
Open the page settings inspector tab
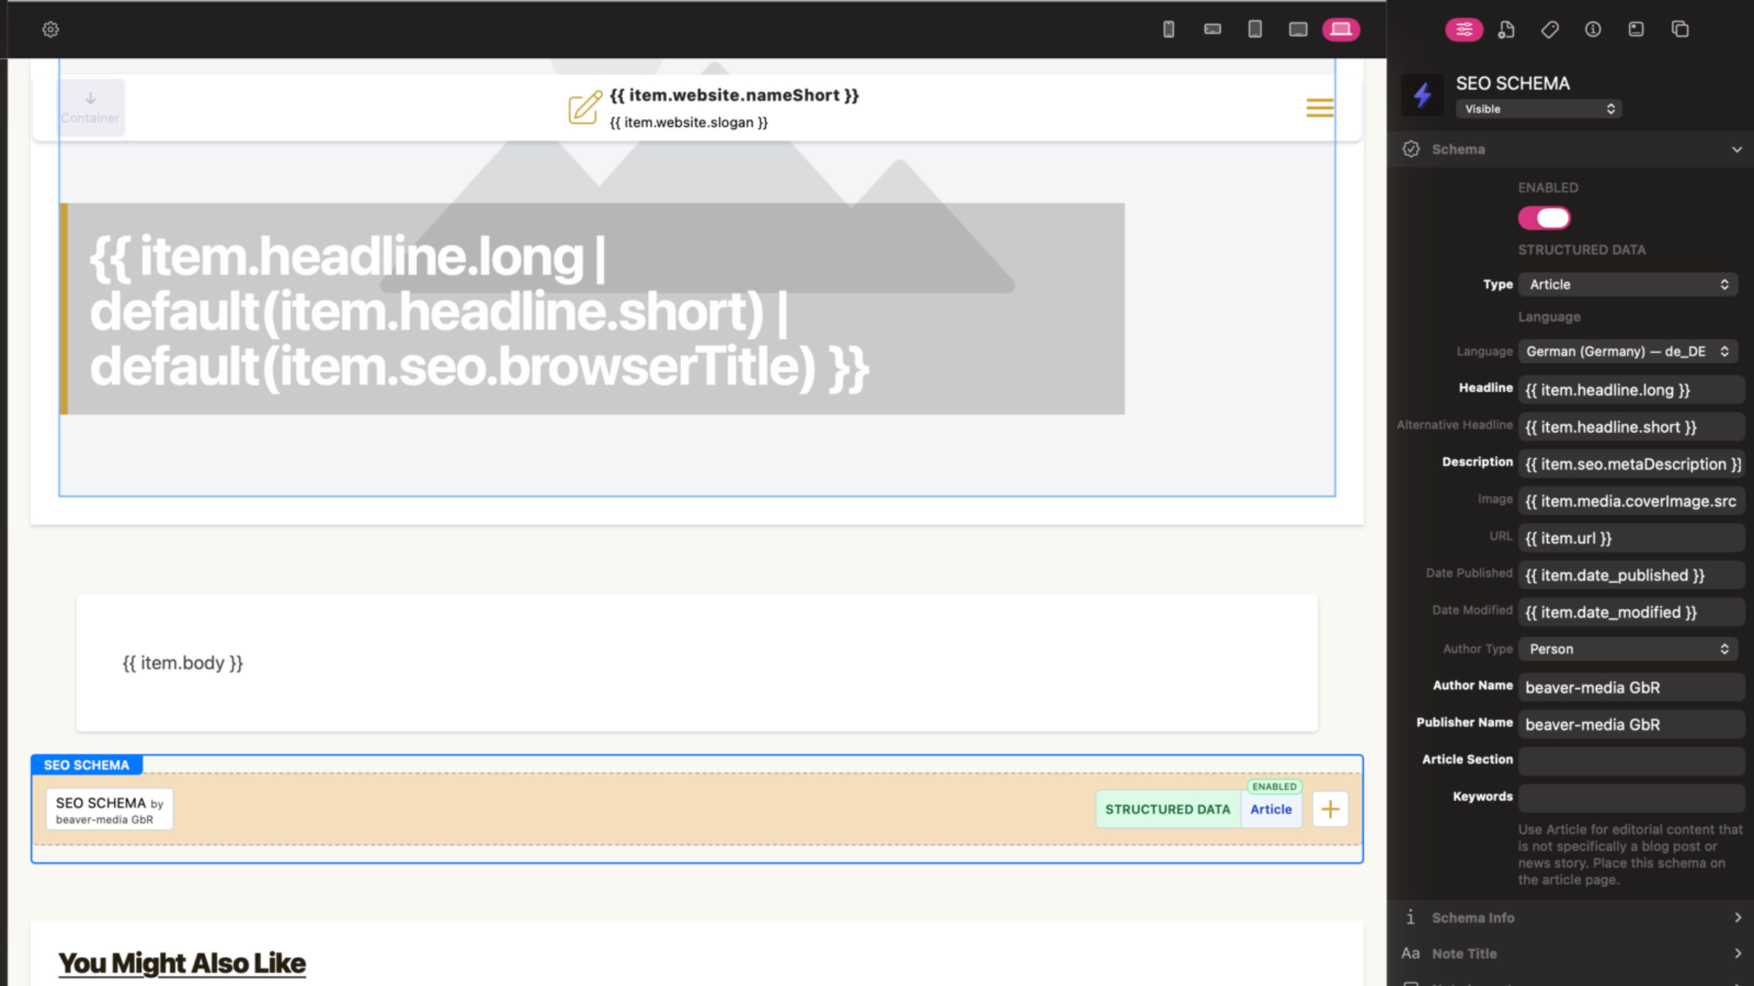click(x=1506, y=29)
